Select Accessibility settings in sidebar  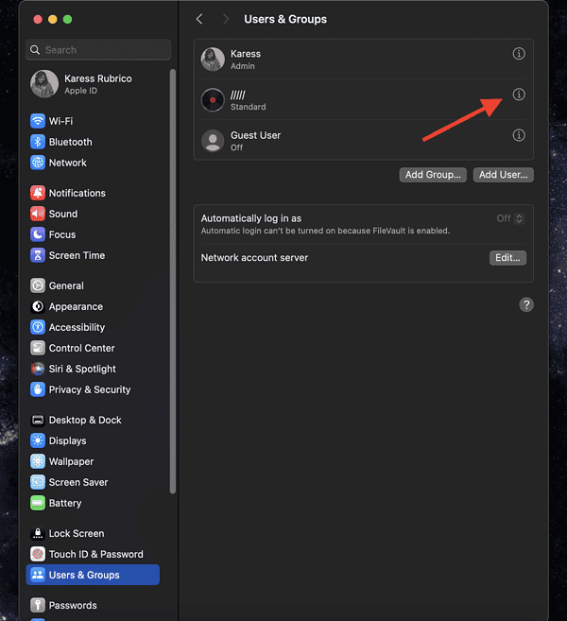click(77, 327)
